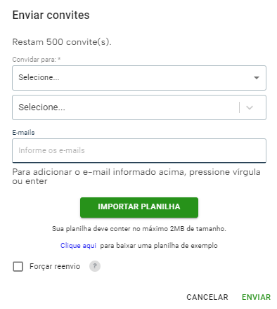
Task: Click the Convidar para label
Action: pos(34,60)
